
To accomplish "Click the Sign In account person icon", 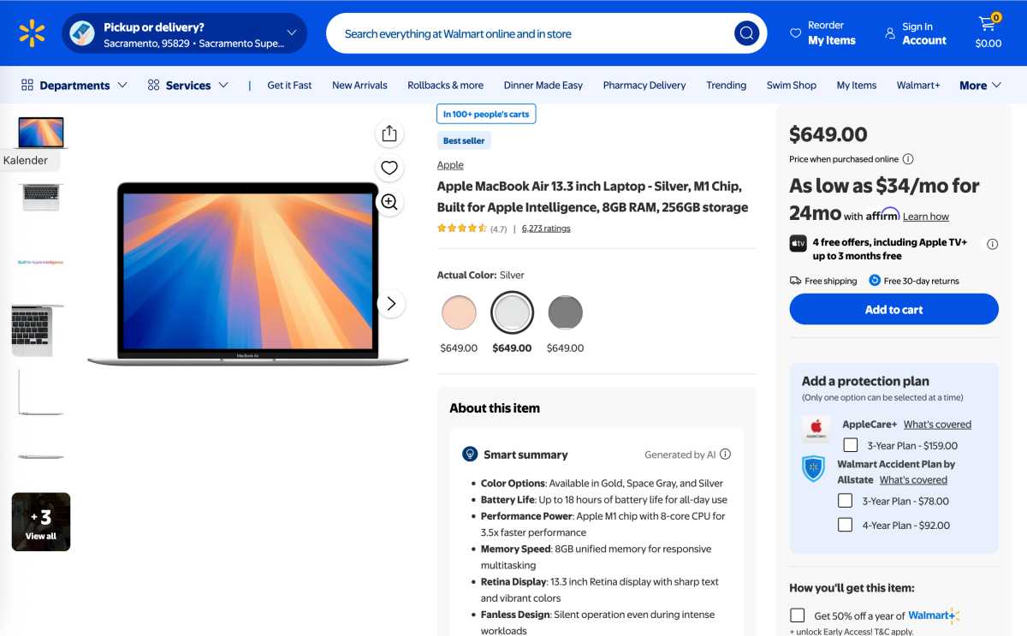I will pos(890,33).
